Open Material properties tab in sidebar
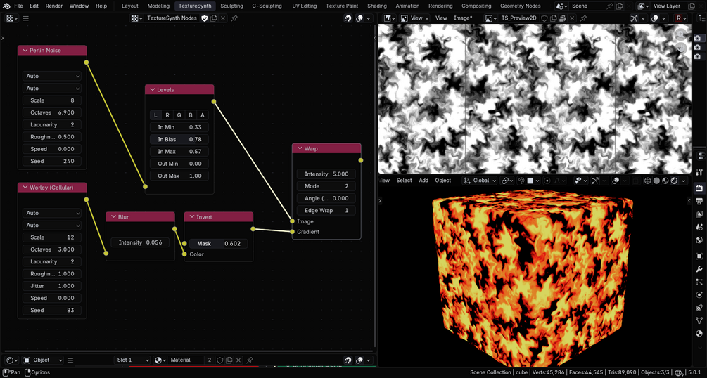 (699, 334)
